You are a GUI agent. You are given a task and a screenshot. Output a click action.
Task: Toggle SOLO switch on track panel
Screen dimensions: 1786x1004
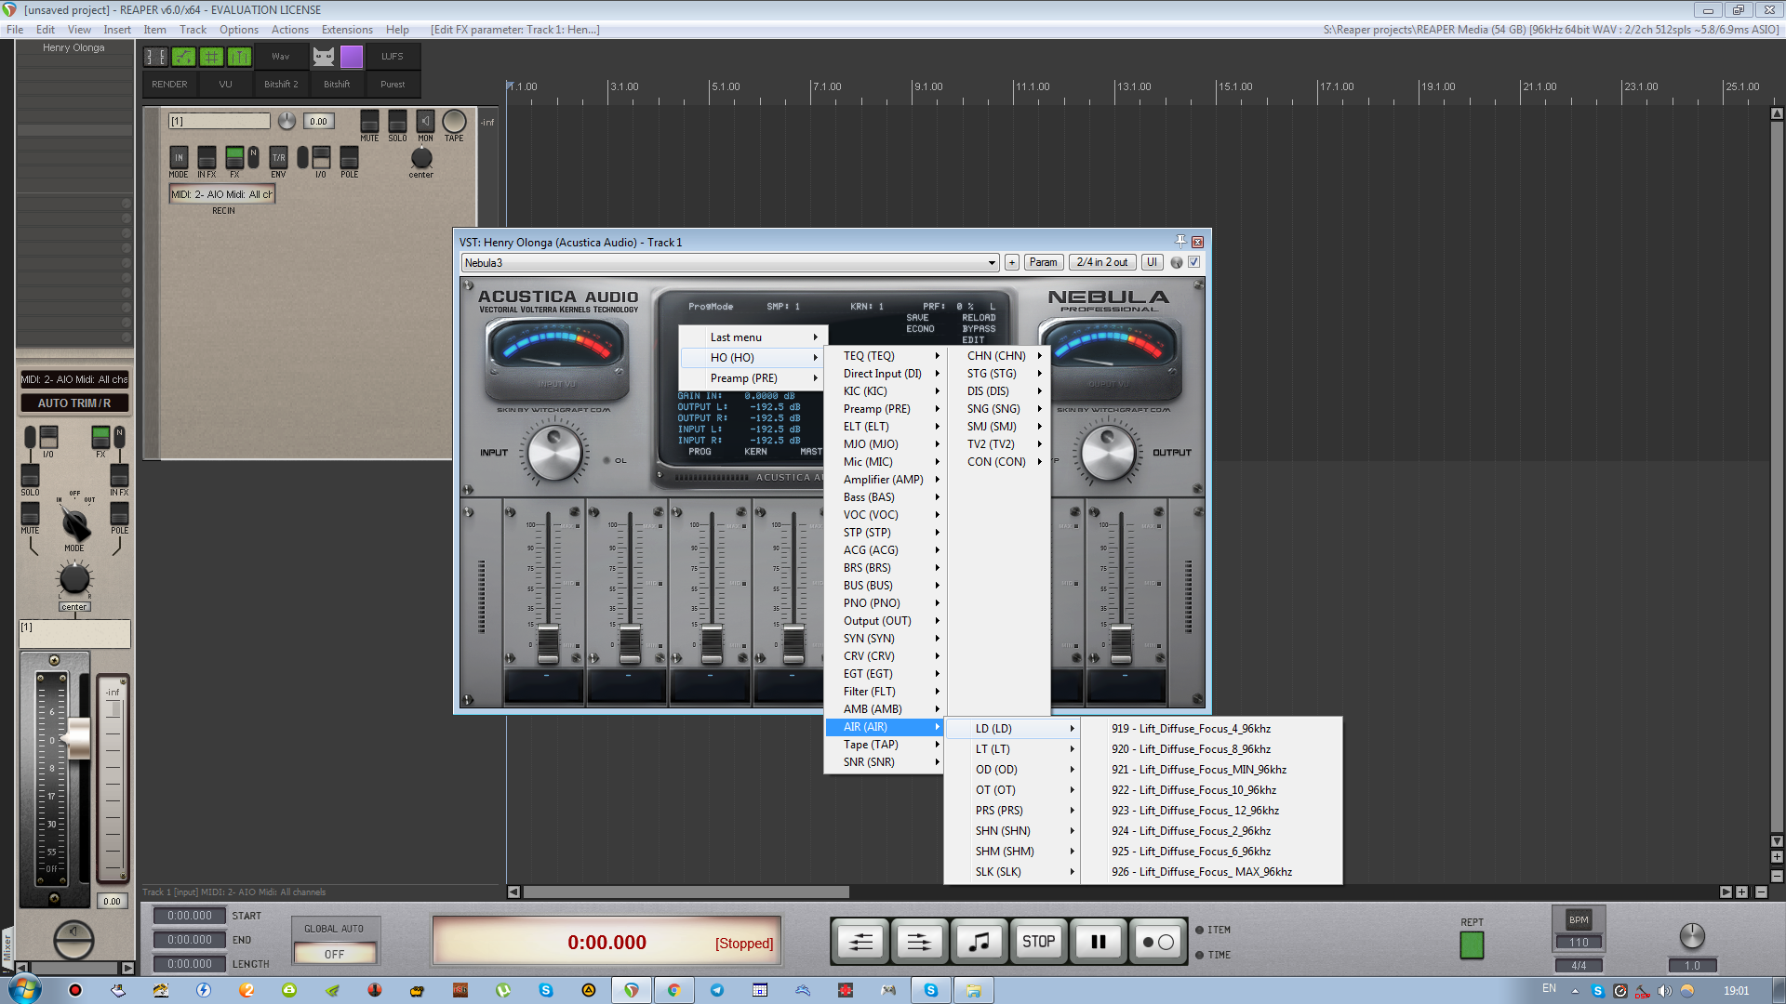[x=397, y=122]
